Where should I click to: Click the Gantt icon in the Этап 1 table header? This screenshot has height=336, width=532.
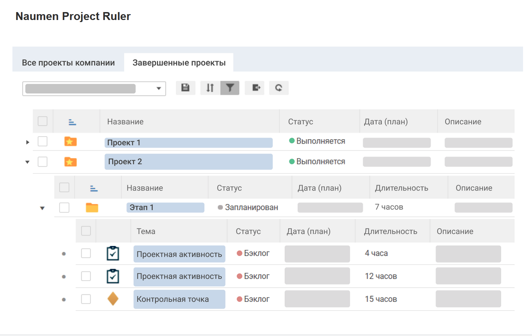[94, 188]
